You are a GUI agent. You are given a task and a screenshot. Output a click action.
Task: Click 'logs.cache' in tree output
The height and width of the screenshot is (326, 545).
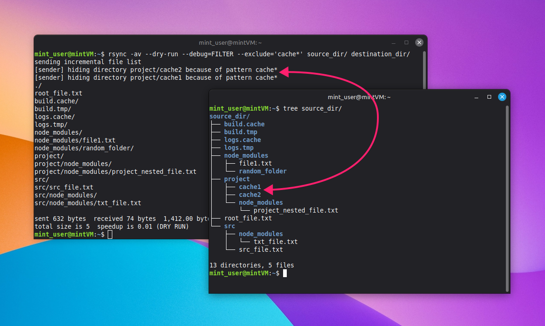tap(242, 140)
